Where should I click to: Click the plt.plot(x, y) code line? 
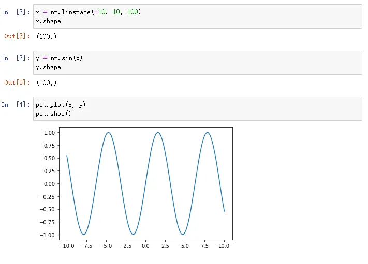tap(60, 104)
